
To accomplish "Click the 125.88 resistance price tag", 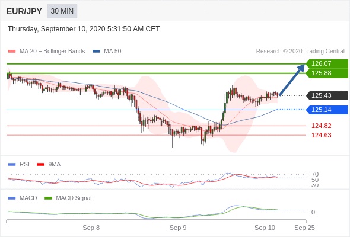I will click(x=327, y=73).
